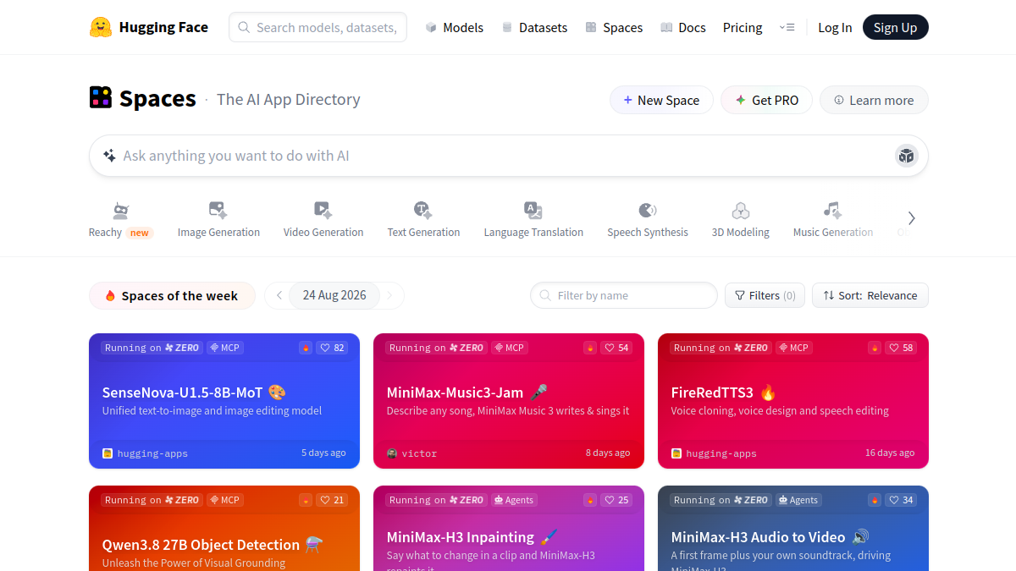
Task: Open the Pricing page link
Action: coord(743,27)
